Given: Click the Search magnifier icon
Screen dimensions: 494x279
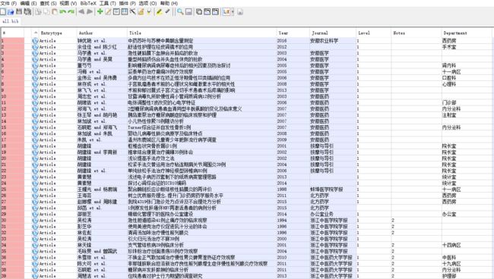Looking at the screenshot, I should coord(180,12).
